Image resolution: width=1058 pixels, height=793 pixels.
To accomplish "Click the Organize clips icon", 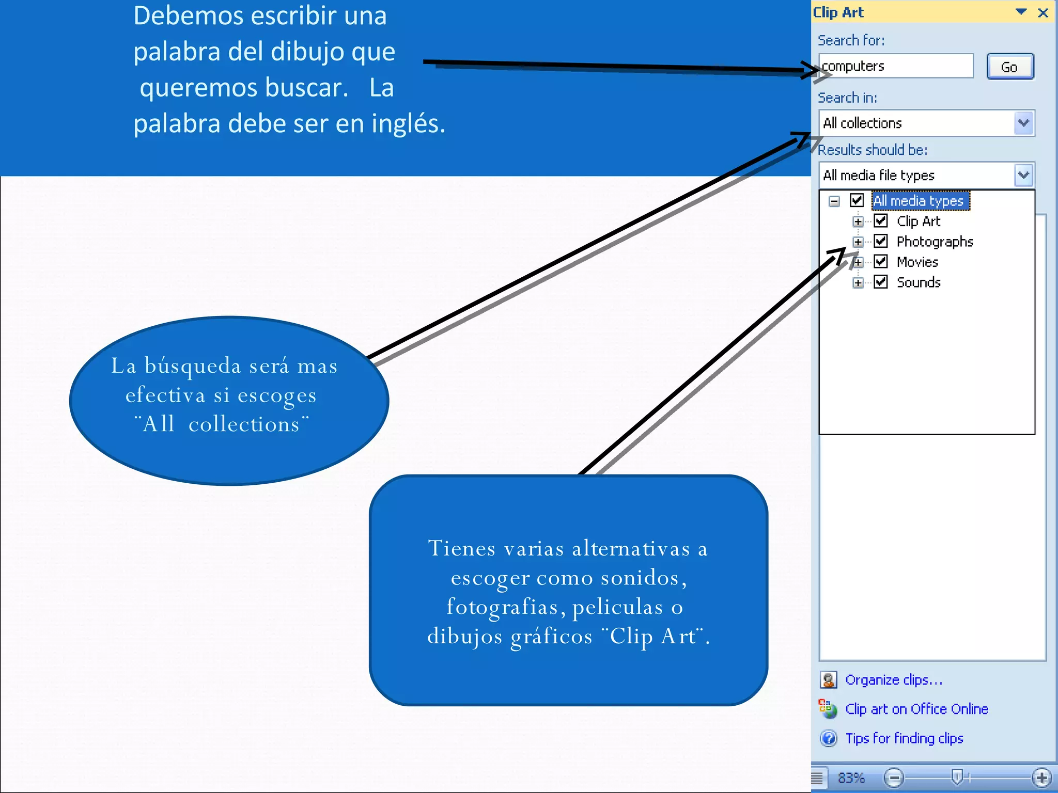I will click(828, 680).
